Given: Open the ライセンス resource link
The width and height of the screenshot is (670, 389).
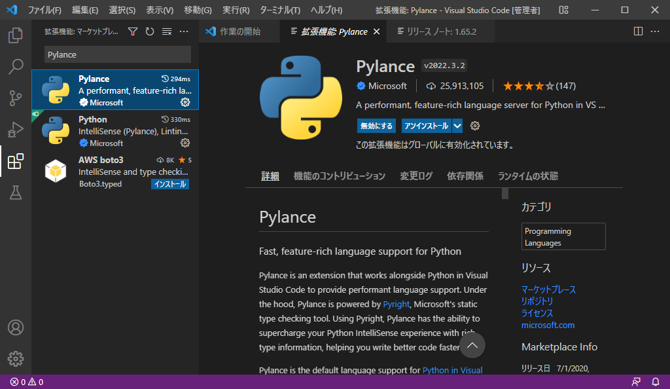Looking at the screenshot, I should click(x=537, y=313).
